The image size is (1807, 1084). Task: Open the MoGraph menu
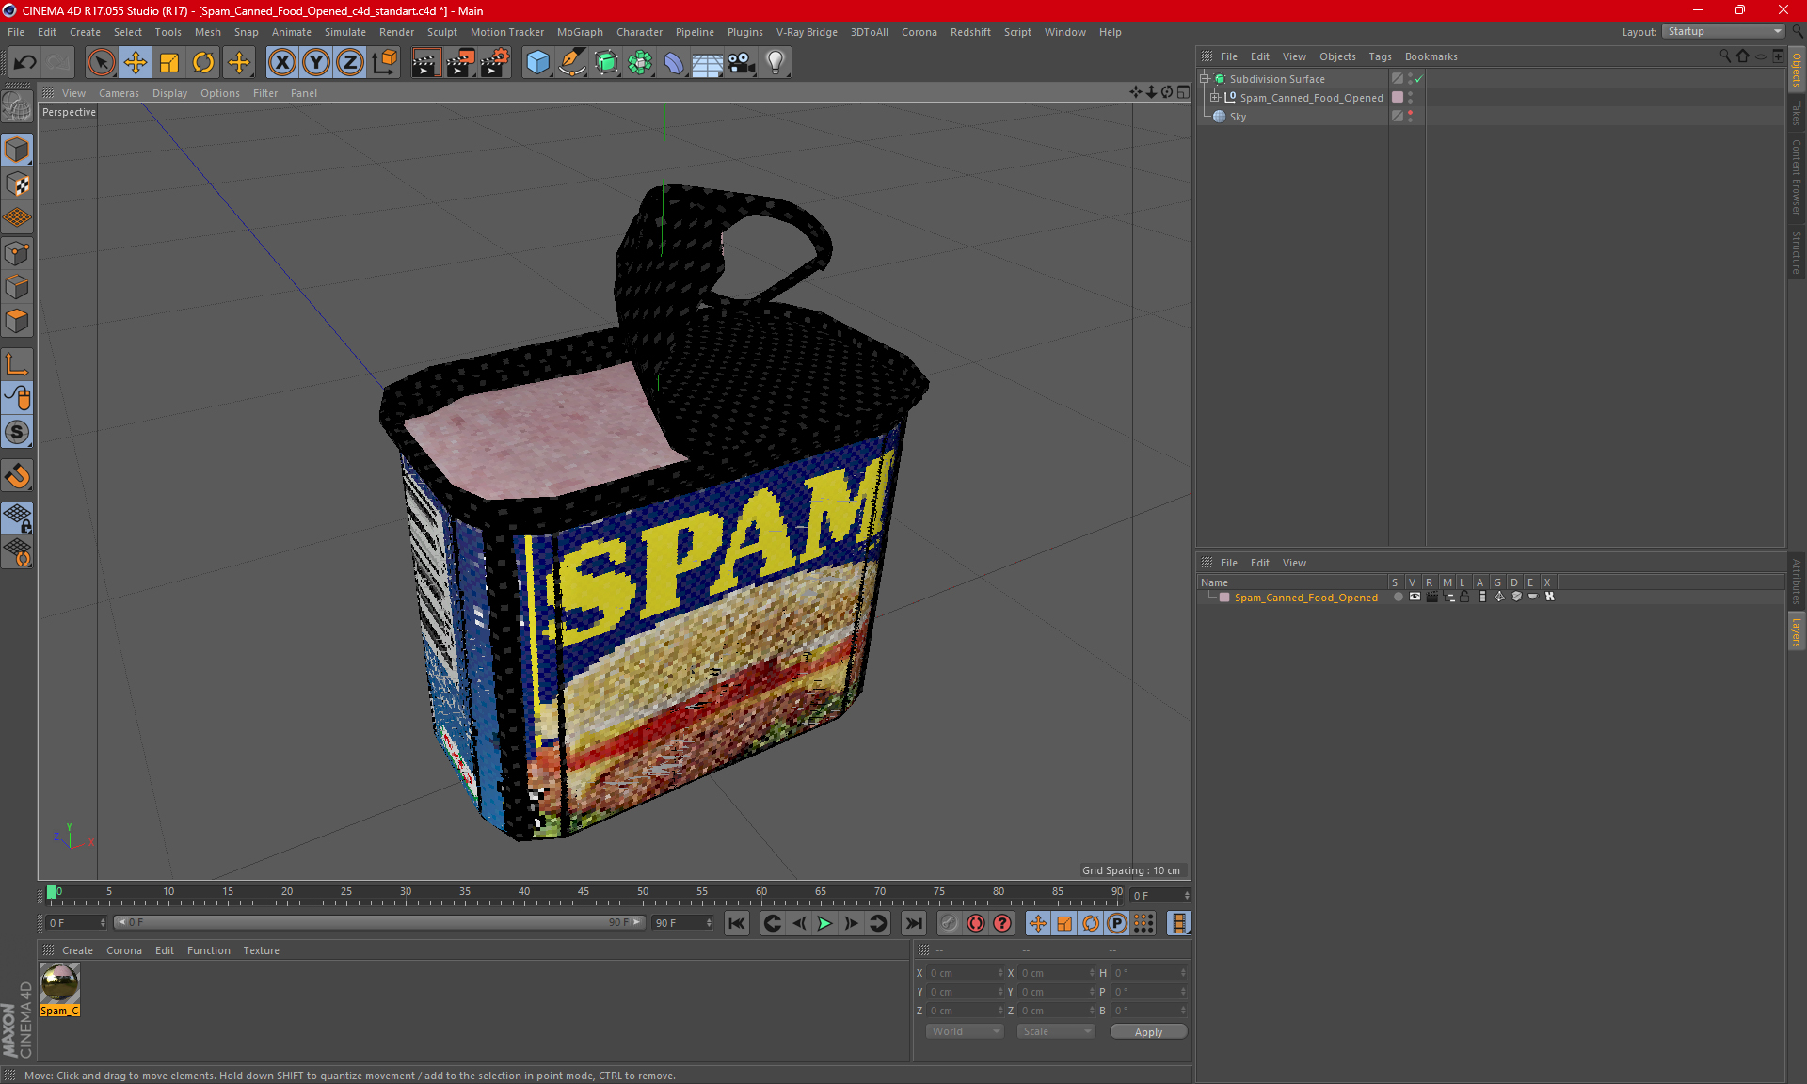580,32
